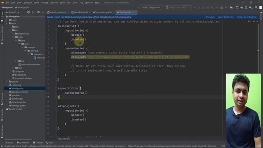The image size is (263, 148).
Task: Open the Structure sidebar tool window
Action: tap(2, 99)
